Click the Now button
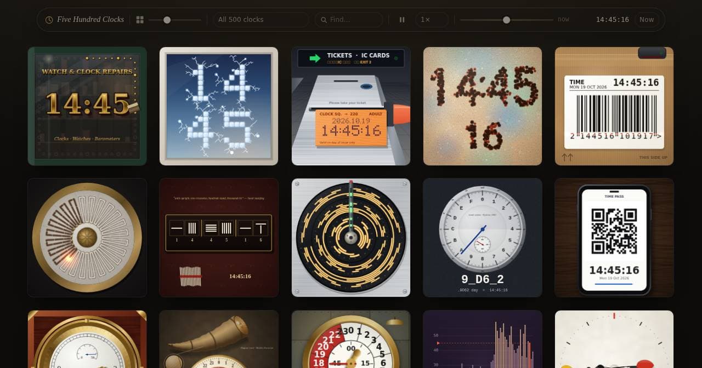 click(x=647, y=20)
